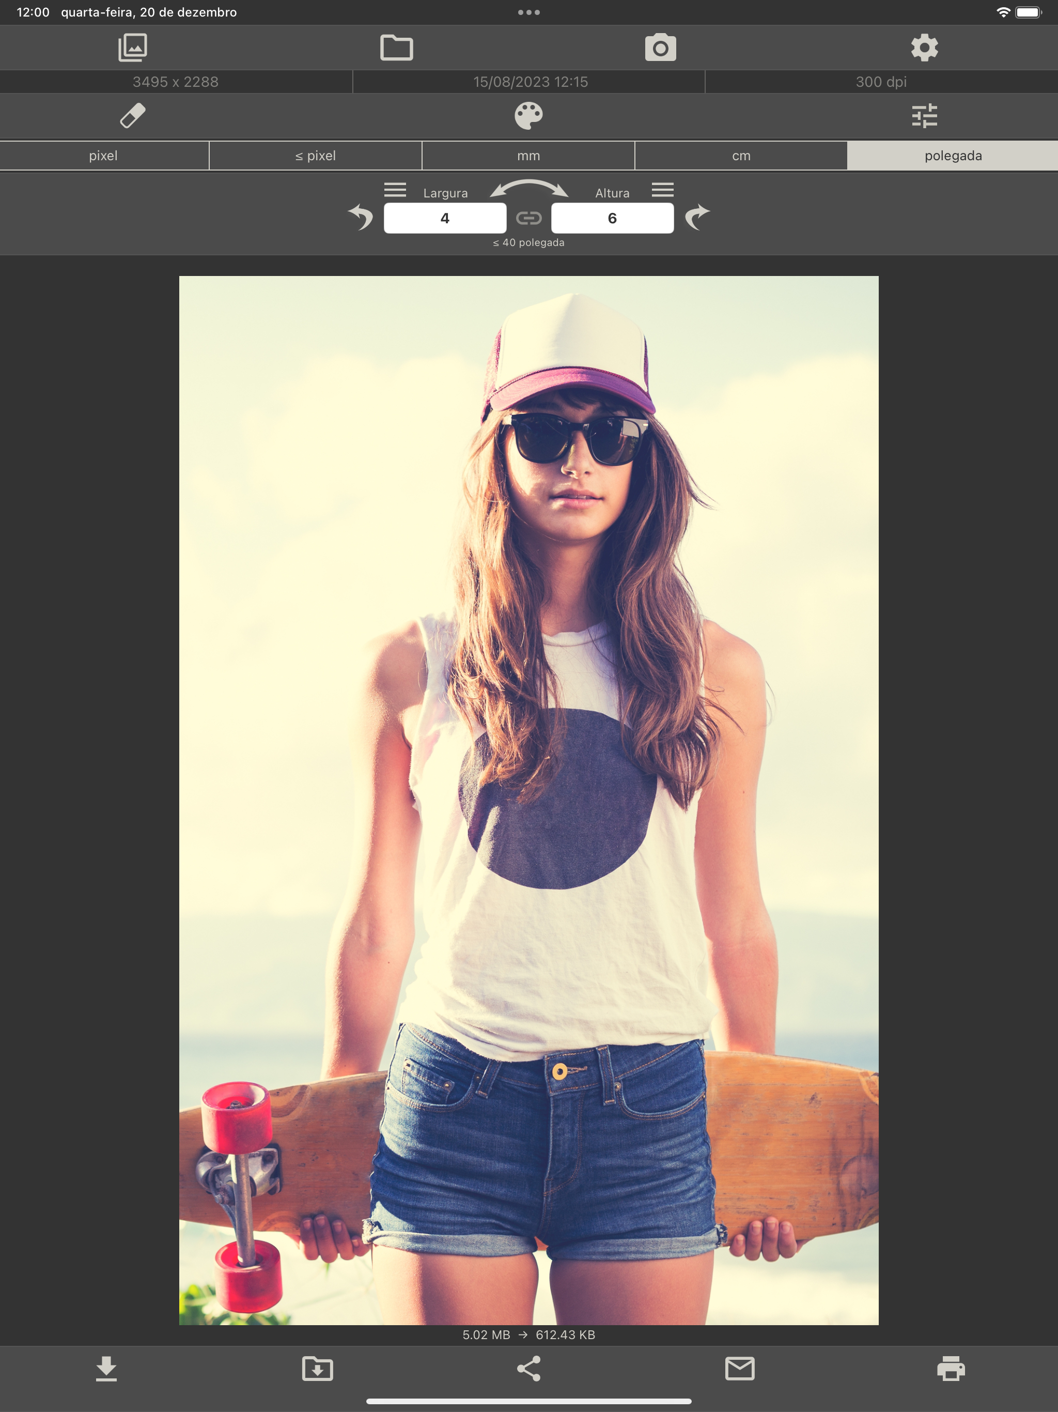Click the Largura value field

tap(445, 218)
